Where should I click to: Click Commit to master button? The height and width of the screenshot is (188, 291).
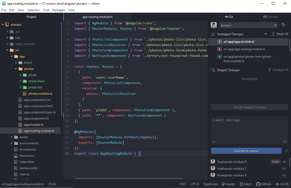(246, 151)
